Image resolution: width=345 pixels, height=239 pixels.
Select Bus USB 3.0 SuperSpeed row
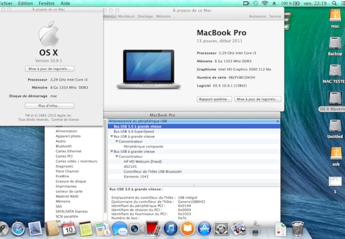(x=194, y=132)
